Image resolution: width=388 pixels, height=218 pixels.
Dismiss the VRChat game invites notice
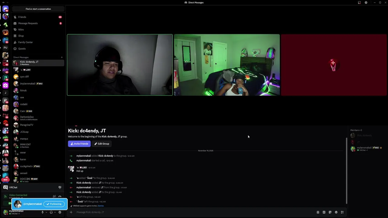(101, 206)
